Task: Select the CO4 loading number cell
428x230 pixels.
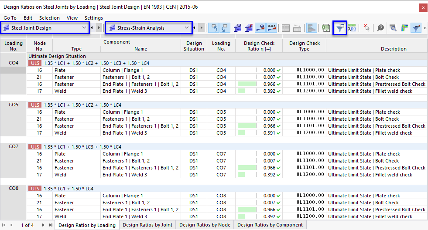Action: tap(14, 63)
